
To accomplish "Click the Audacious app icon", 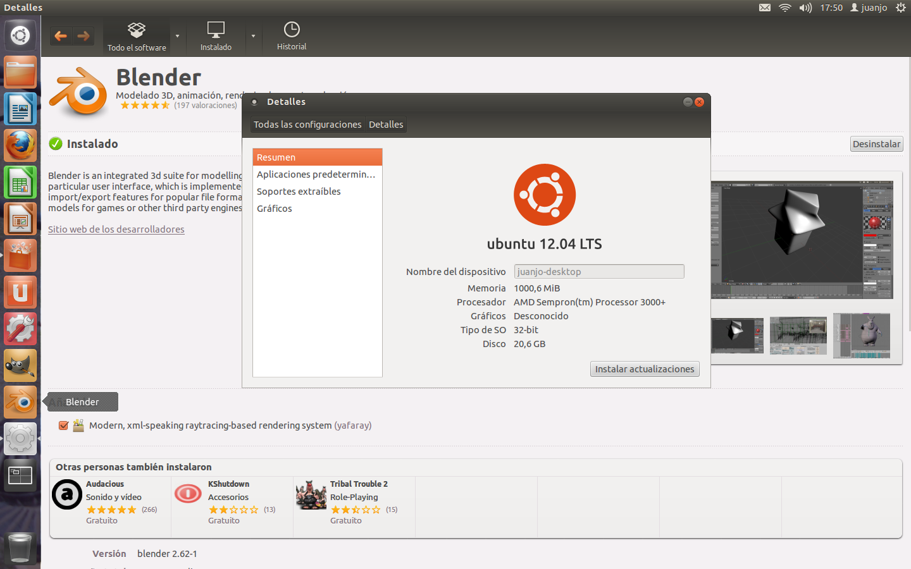I will click(67, 494).
